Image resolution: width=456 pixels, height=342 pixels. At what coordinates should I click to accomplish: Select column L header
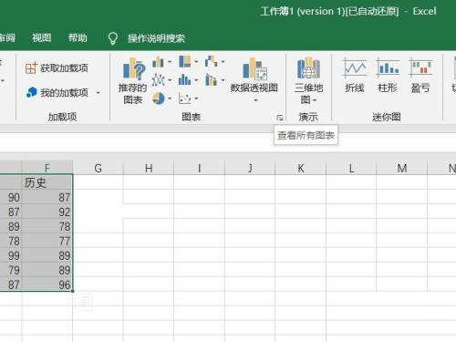point(351,168)
